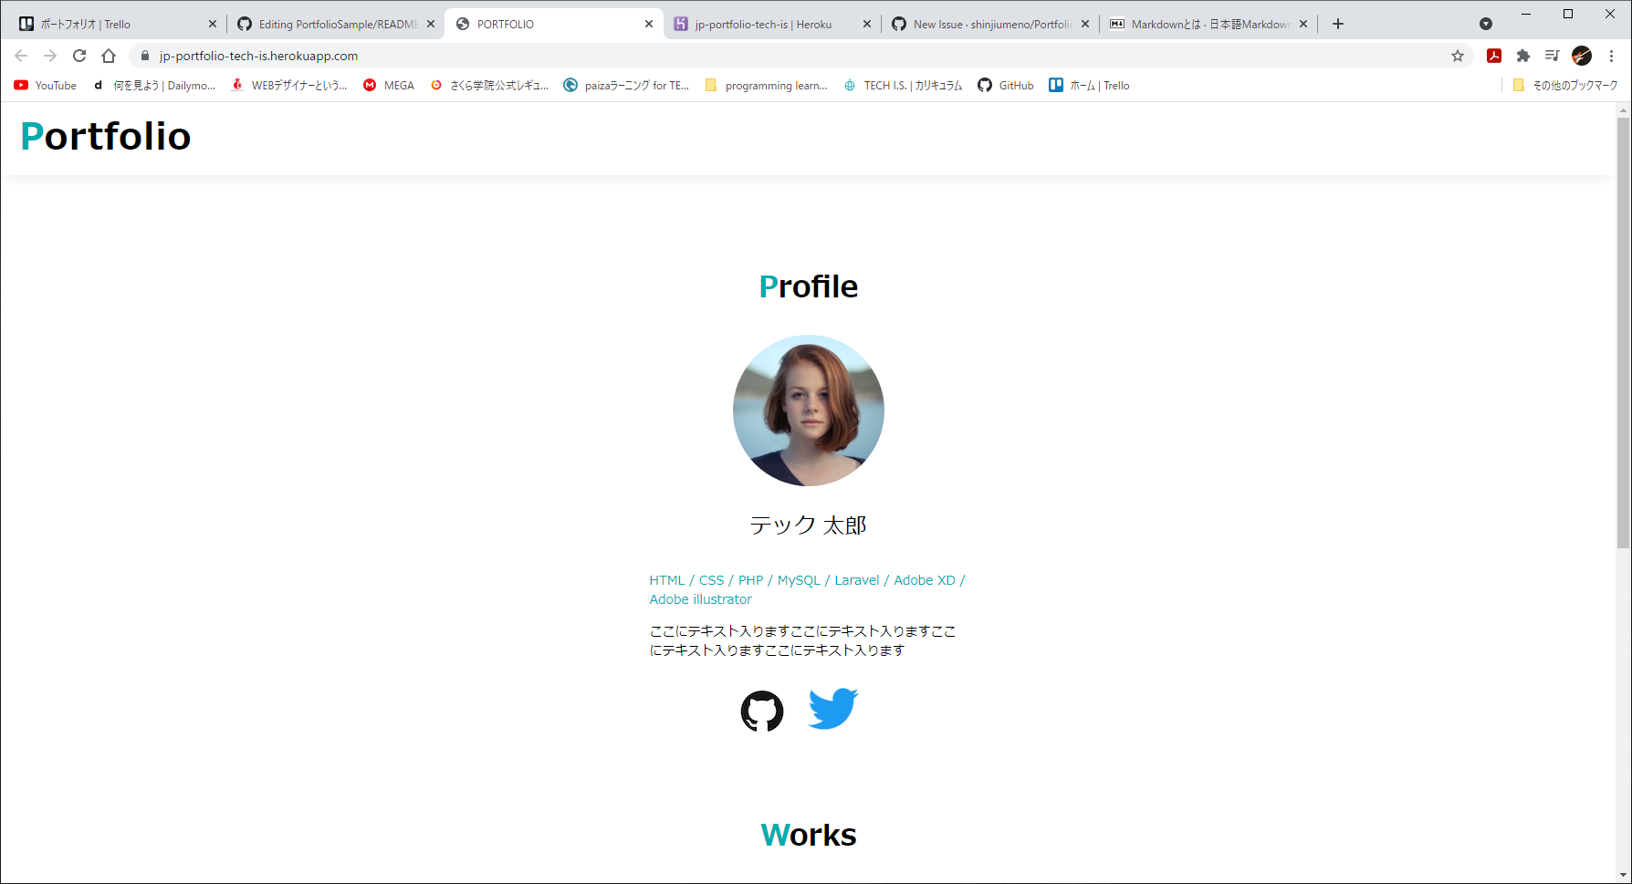
Task: Click the circular profile photo
Action: [809, 411]
